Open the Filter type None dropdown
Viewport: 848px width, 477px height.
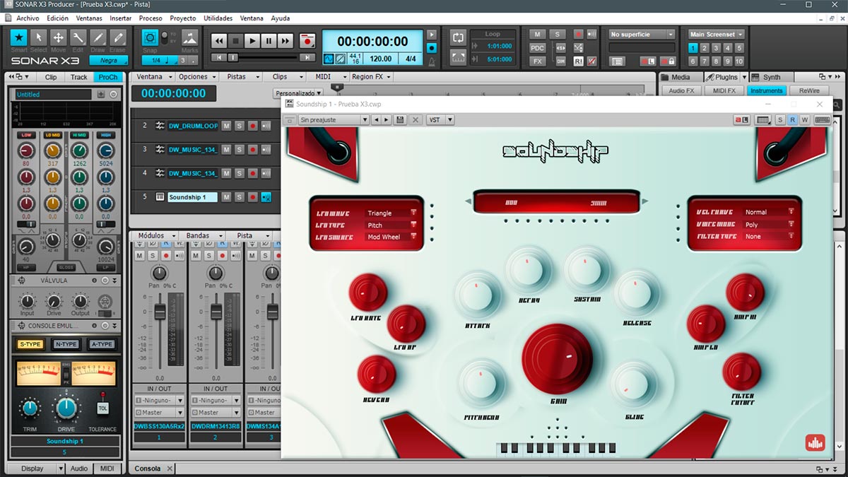(x=770, y=236)
